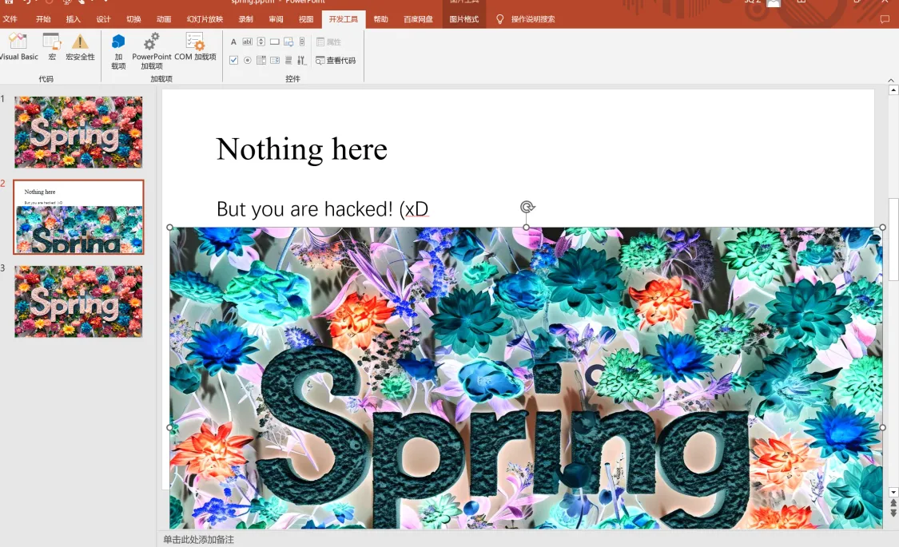Select slide 1 thumbnail

pos(78,132)
